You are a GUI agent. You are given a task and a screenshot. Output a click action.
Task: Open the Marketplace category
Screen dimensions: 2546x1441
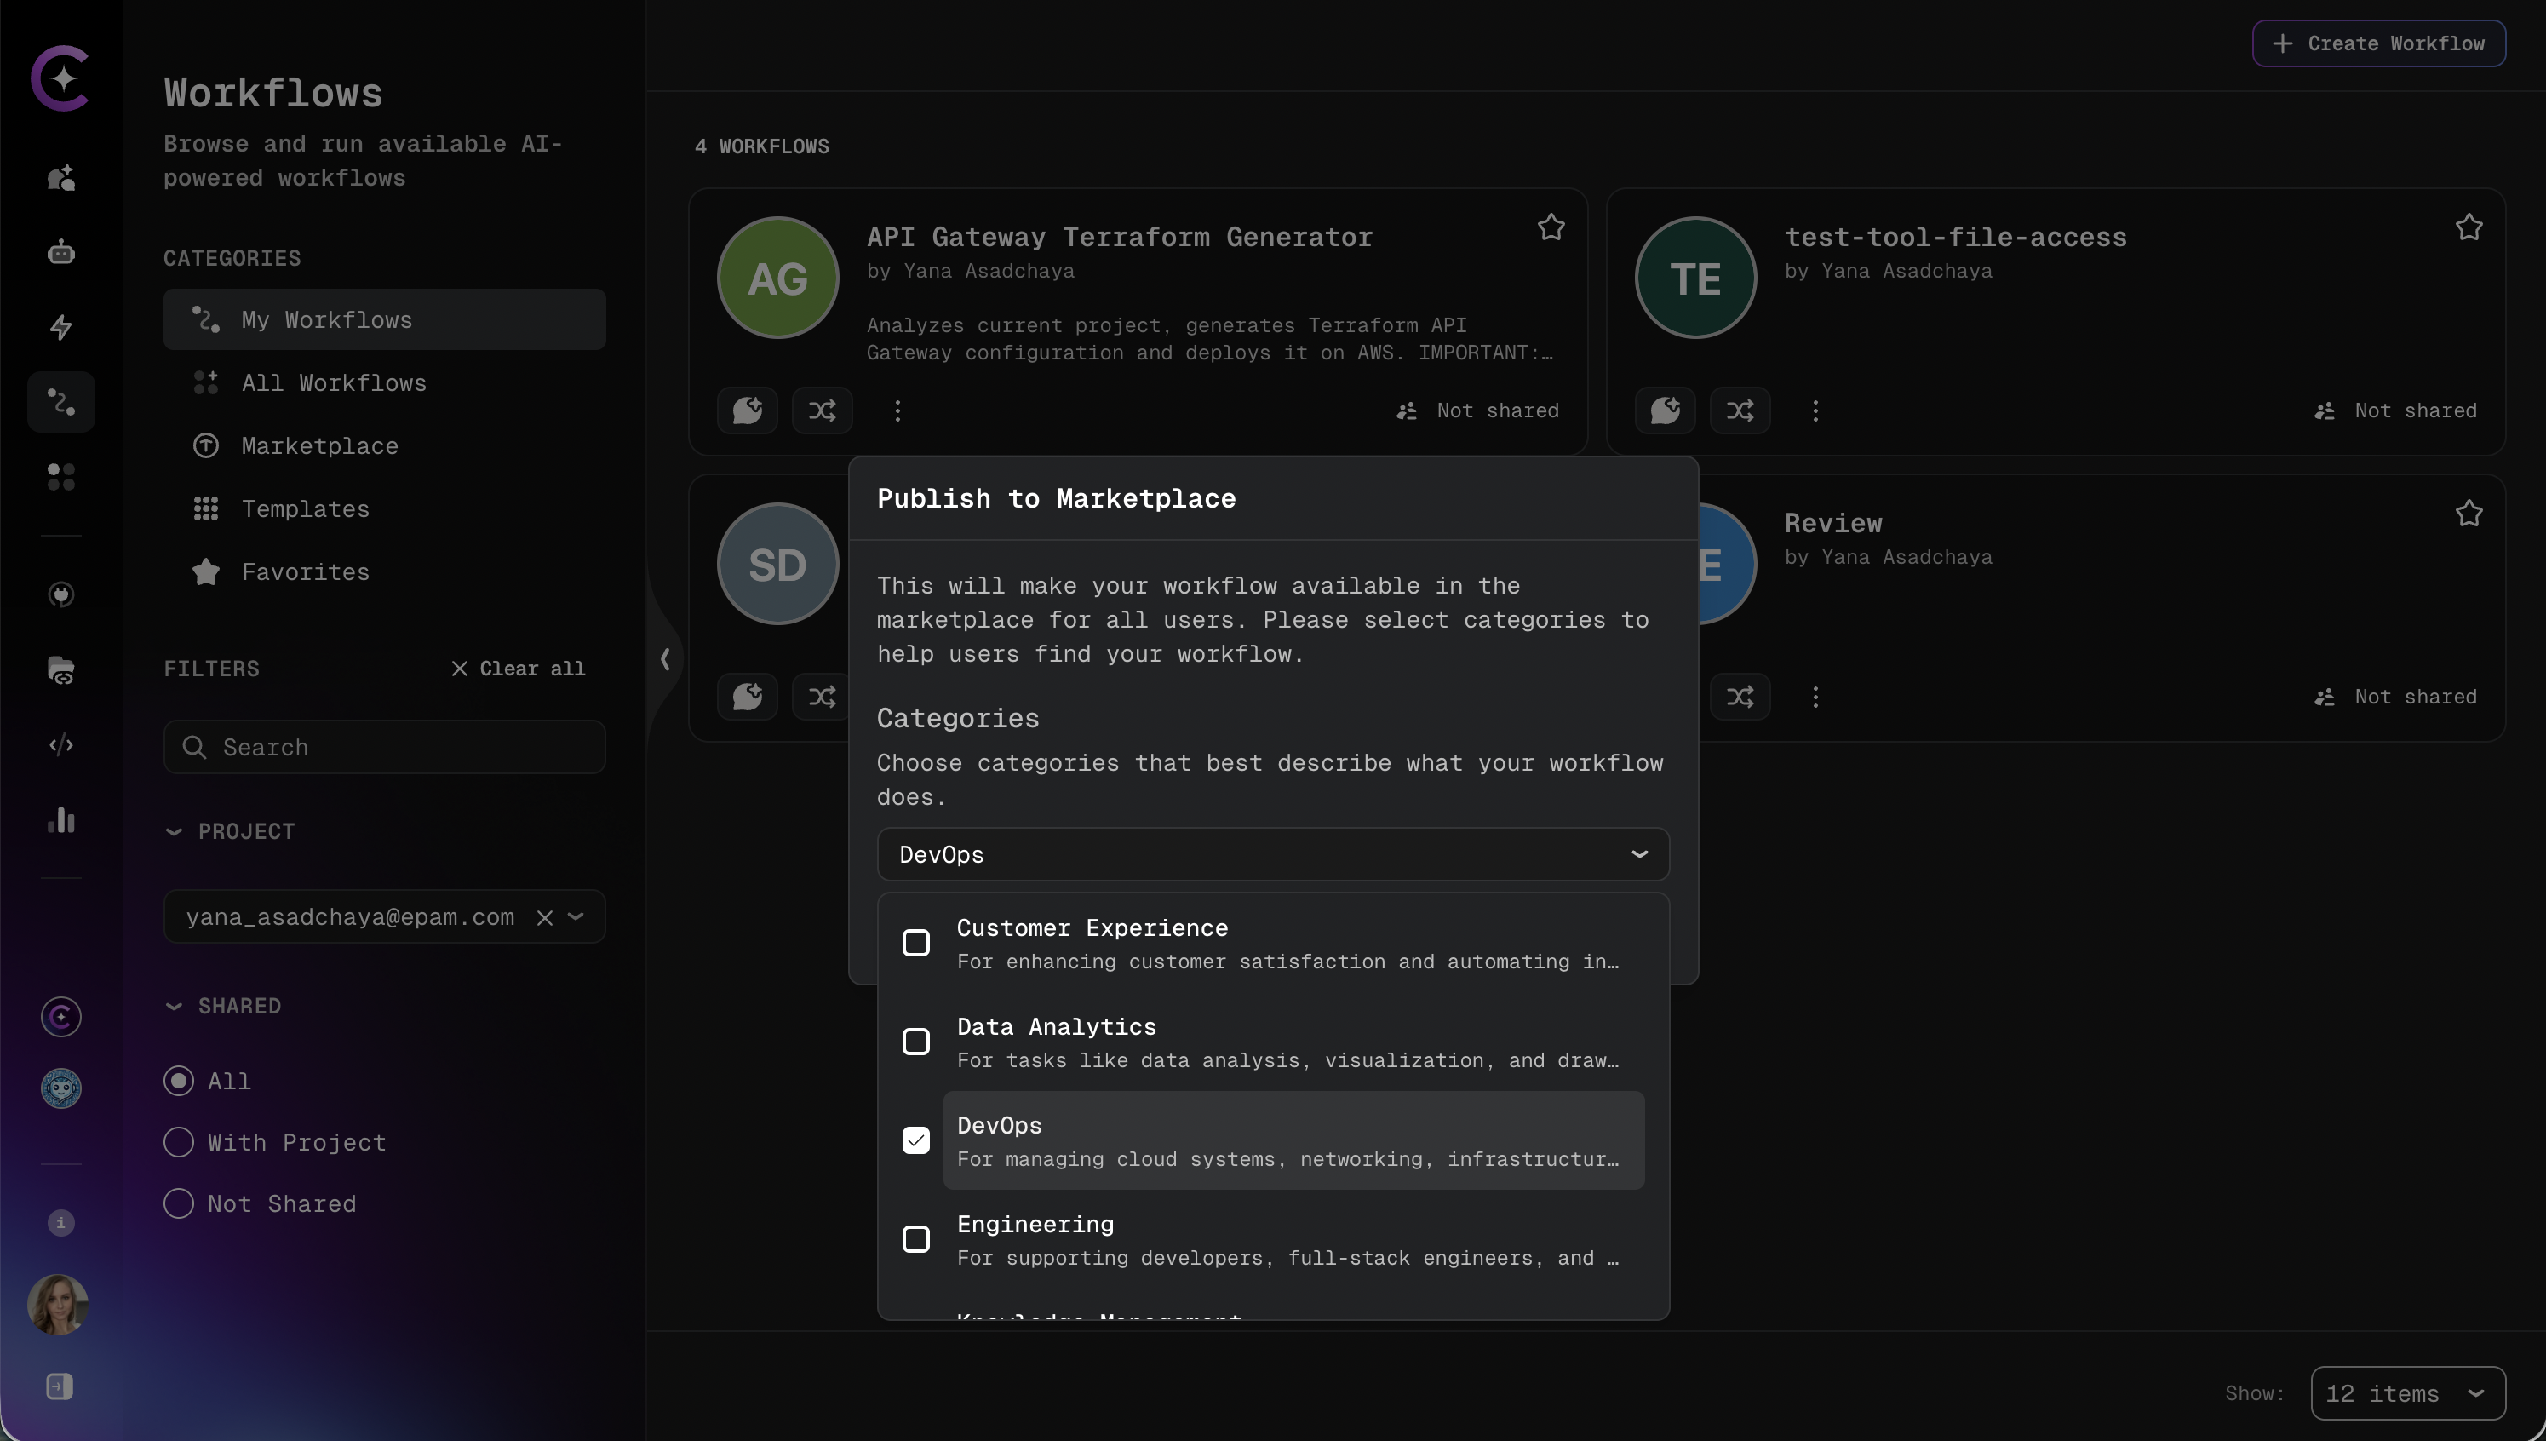click(384, 445)
